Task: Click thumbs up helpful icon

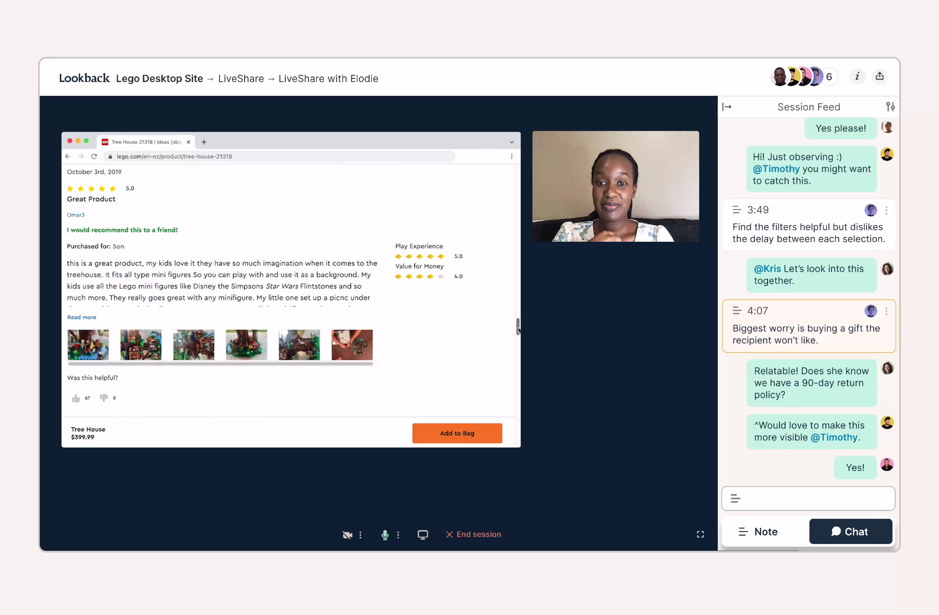Action: tap(76, 398)
